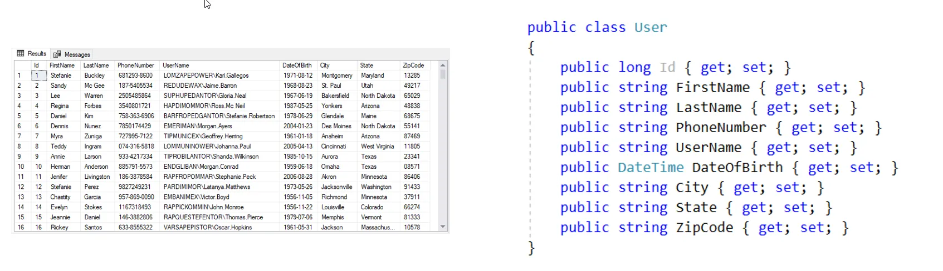Viewport: 943px width, 271px height.
Task: Click the state cell Vermont
Action: point(379,217)
